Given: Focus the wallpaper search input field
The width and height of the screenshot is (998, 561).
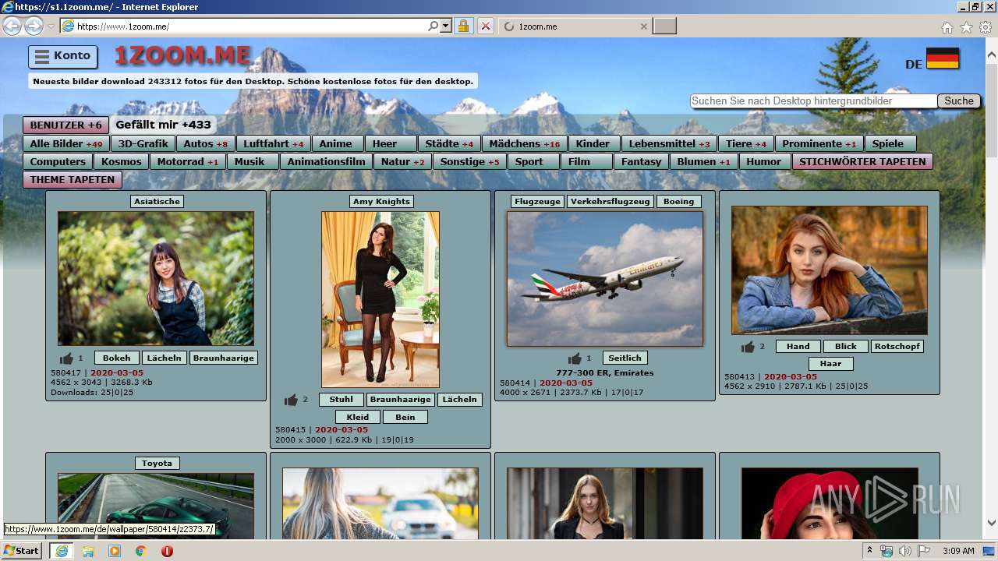Looking at the screenshot, I should 813,101.
